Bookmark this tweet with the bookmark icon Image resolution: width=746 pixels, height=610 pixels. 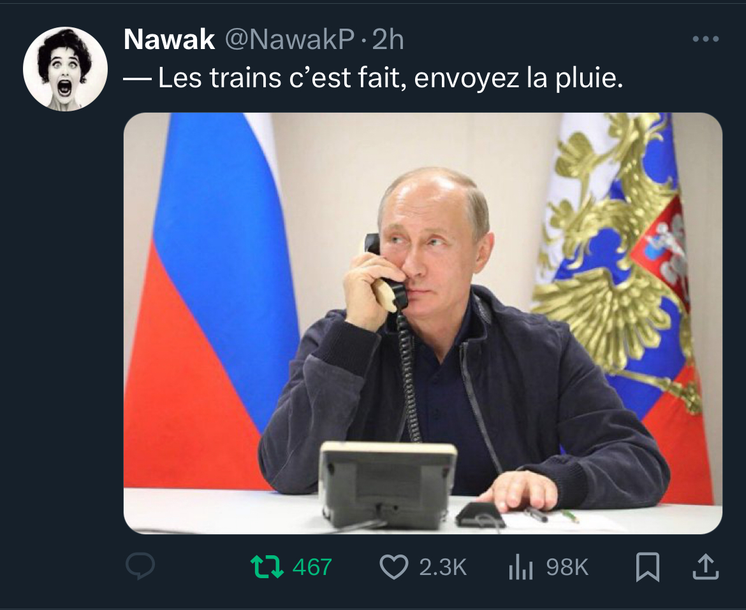tap(648, 567)
